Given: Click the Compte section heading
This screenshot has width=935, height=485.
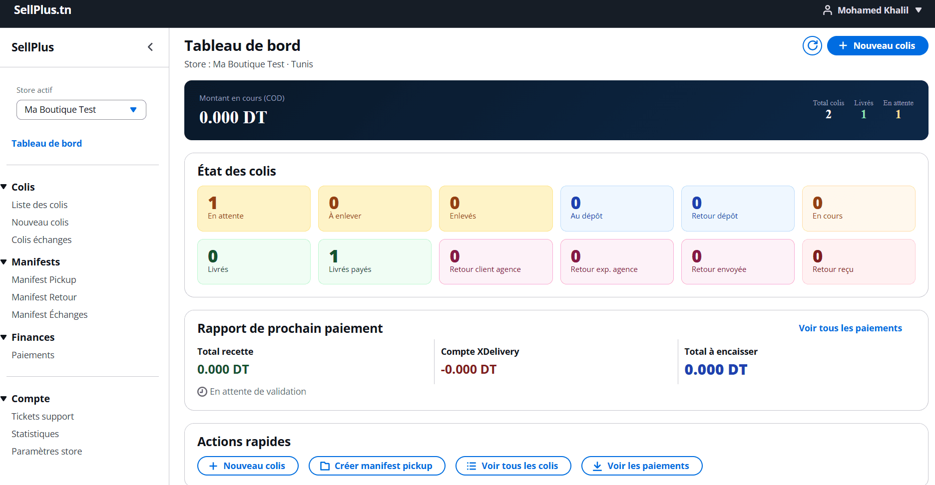Looking at the screenshot, I should (x=30, y=399).
